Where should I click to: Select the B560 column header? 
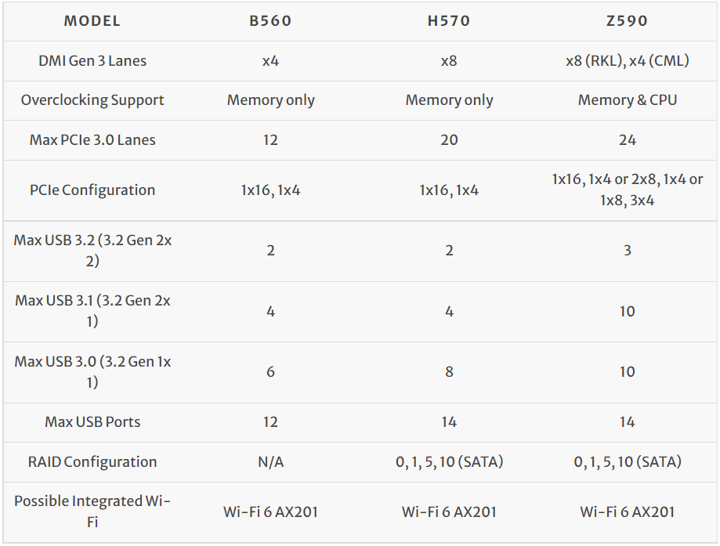pos(270,21)
